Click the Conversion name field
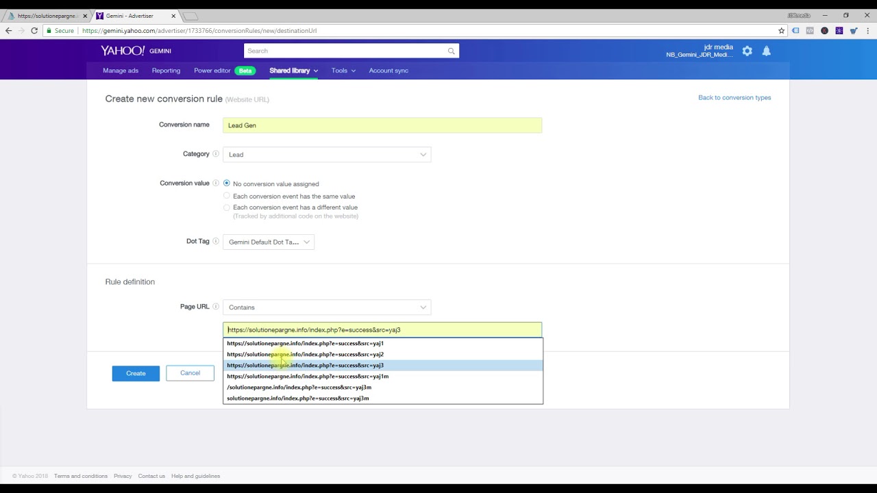Viewport: 877px width, 493px height. click(x=382, y=125)
